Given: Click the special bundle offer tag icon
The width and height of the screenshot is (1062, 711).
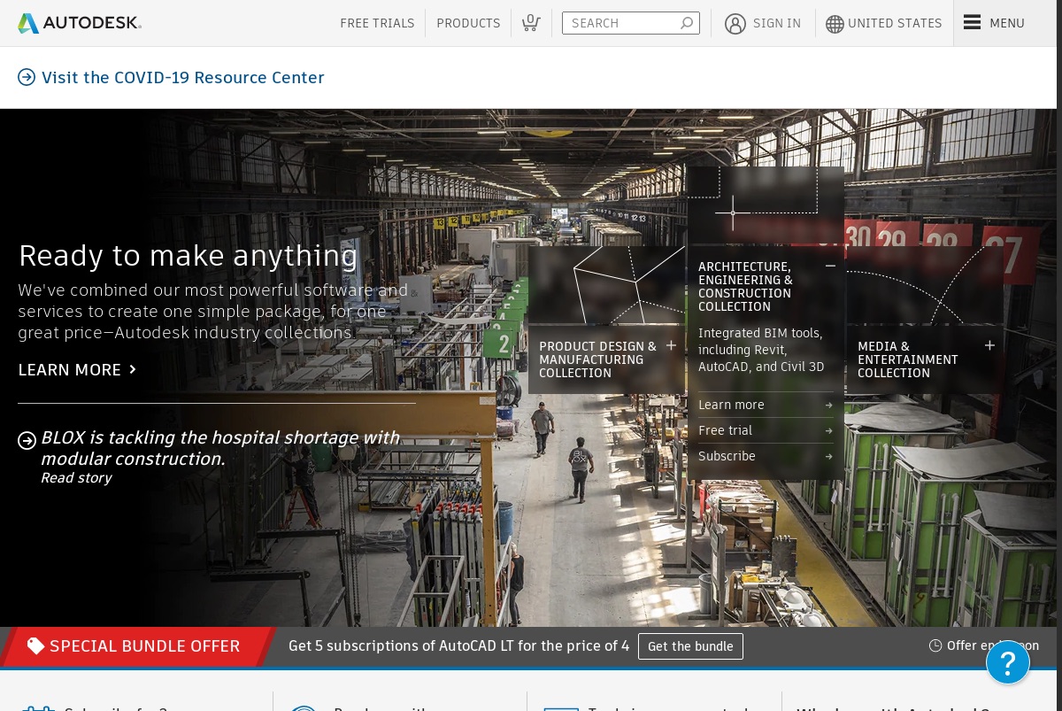Looking at the screenshot, I should tap(35, 645).
